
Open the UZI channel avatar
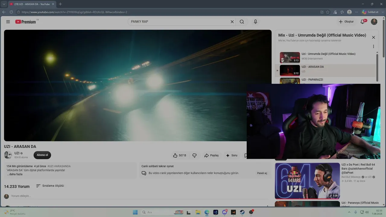click(8, 155)
